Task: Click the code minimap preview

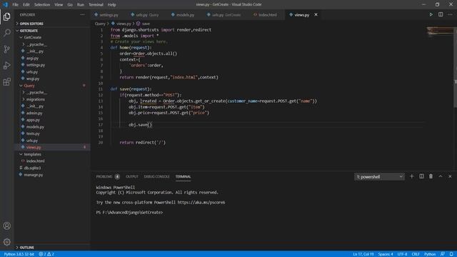Action: tap(440, 31)
